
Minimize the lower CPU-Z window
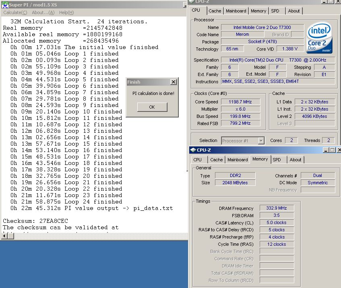326,150
